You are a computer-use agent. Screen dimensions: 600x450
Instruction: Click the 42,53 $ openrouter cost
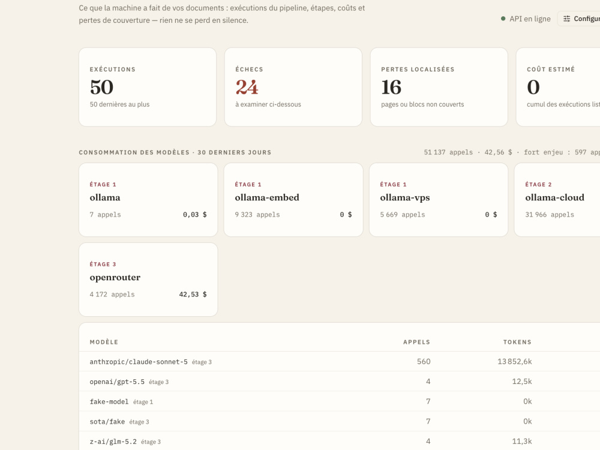click(193, 294)
